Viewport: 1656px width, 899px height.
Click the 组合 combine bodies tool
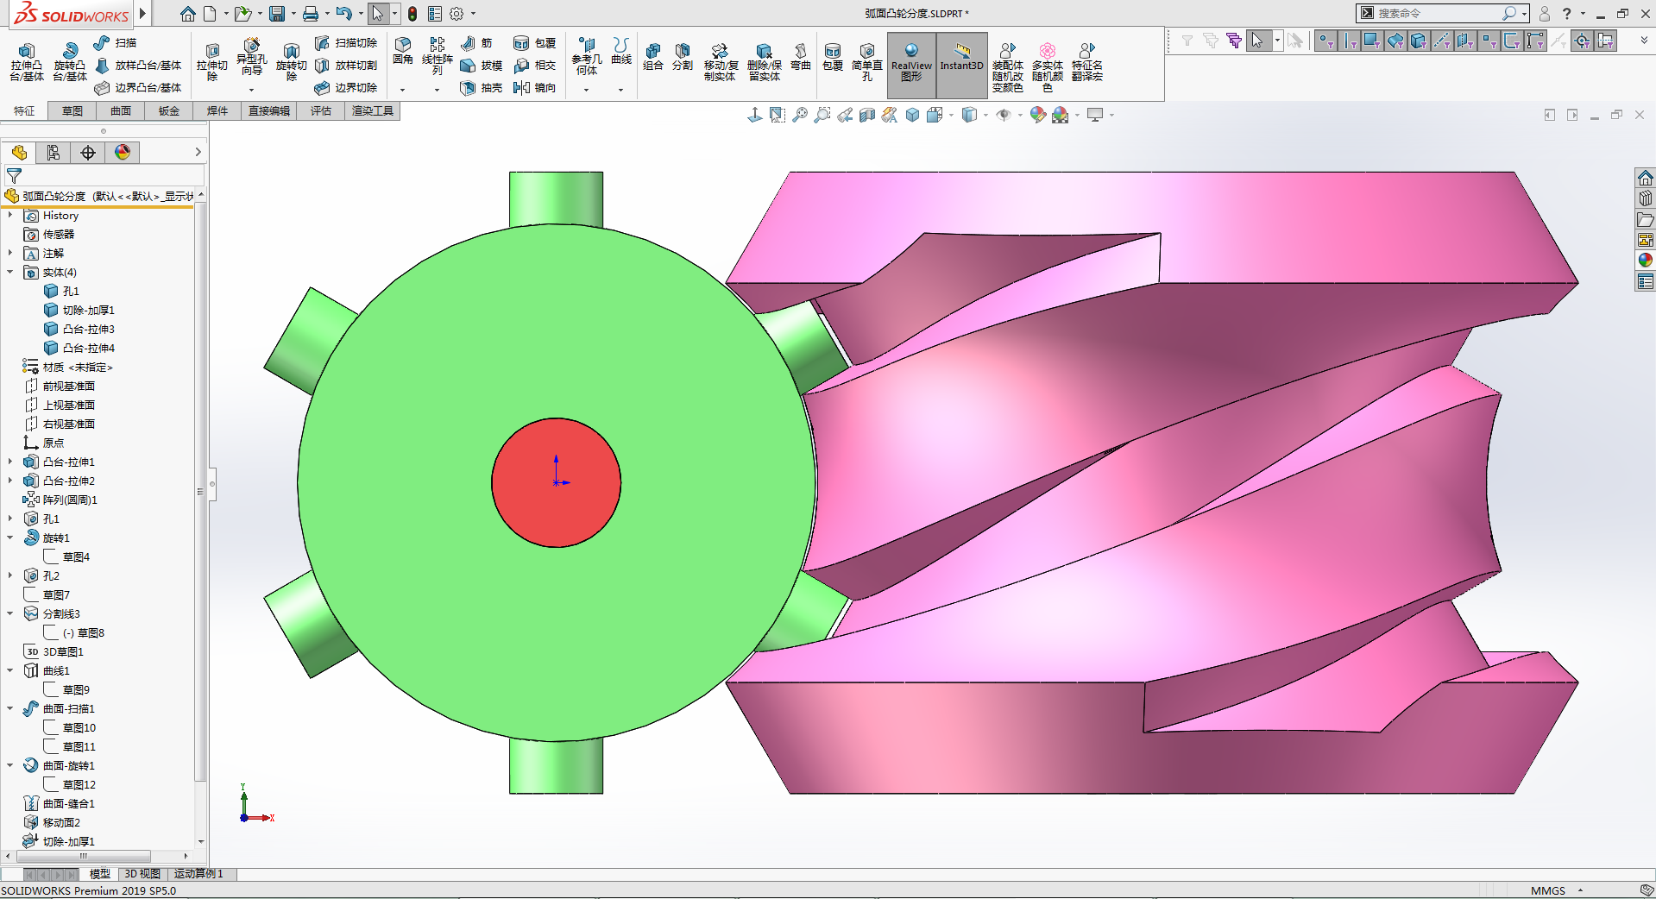click(x=653, y=57)
